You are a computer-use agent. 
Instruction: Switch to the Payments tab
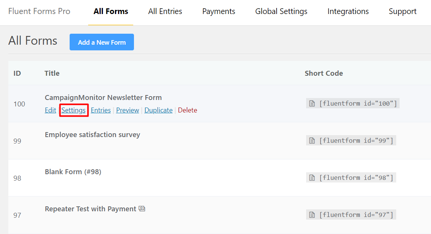click(x=219, y=12)
